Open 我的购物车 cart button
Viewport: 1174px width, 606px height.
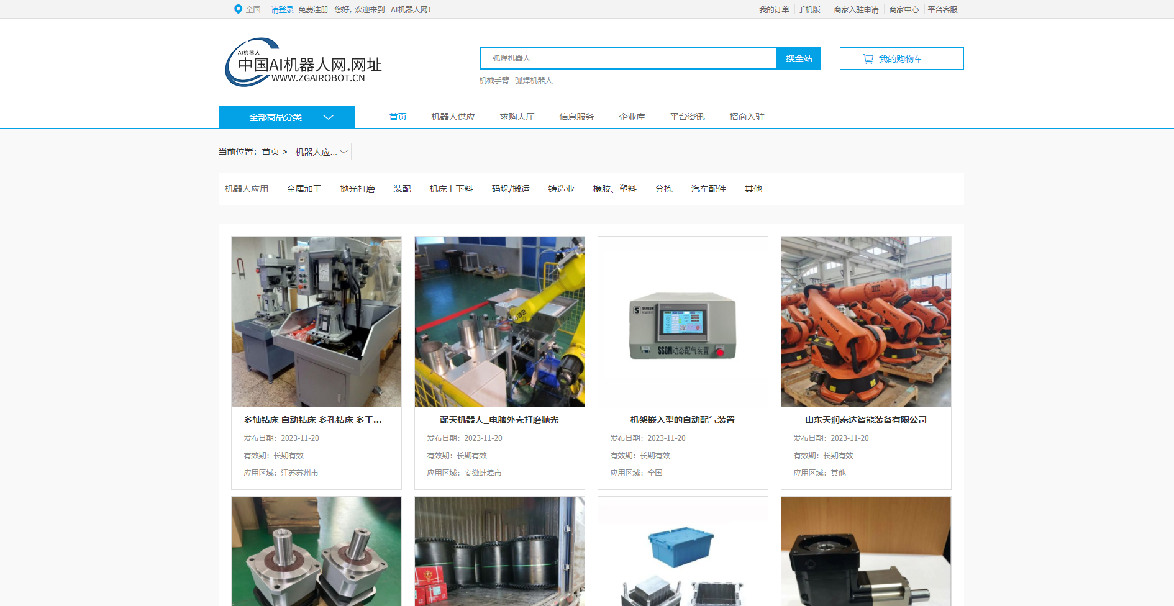(902, 58)
